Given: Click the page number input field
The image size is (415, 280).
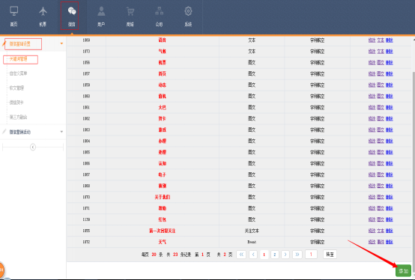Looking at the screenshot, I should pyautogui.click(x=311, y=255).
